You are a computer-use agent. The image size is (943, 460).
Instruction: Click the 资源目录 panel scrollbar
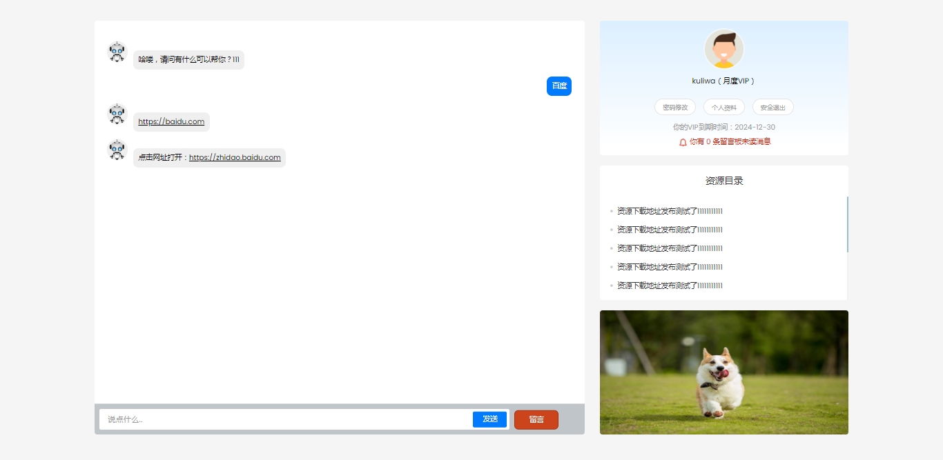coord(847,224)
